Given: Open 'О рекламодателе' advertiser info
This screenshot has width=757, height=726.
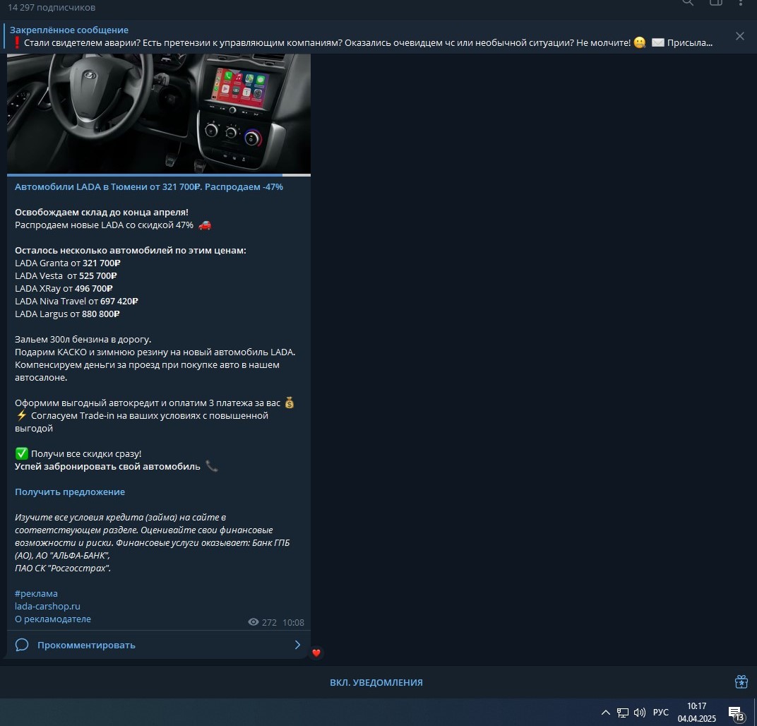Looking at the screenshot, I should [53, 619].
